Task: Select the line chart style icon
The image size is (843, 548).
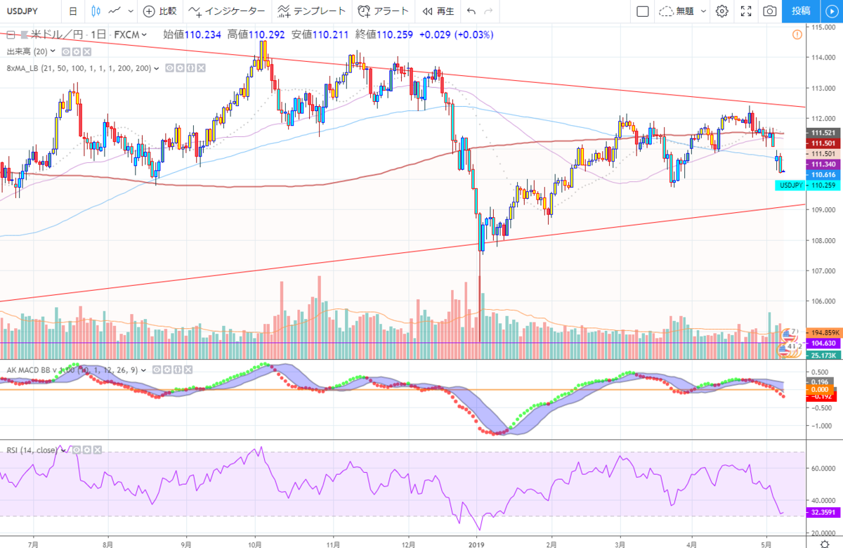Action: [x=116, y=11]
